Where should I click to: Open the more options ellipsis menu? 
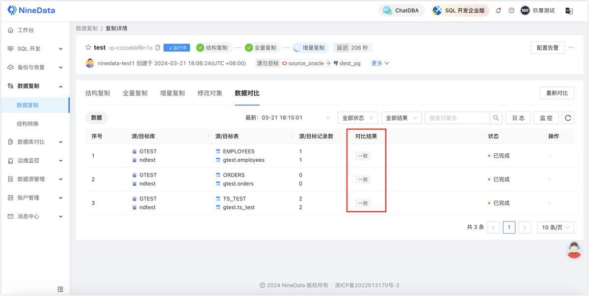571,48
